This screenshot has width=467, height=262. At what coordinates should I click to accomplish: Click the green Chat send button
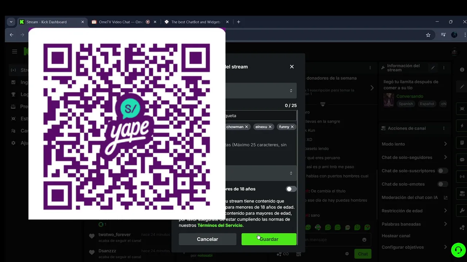click(x=363, y=254)
